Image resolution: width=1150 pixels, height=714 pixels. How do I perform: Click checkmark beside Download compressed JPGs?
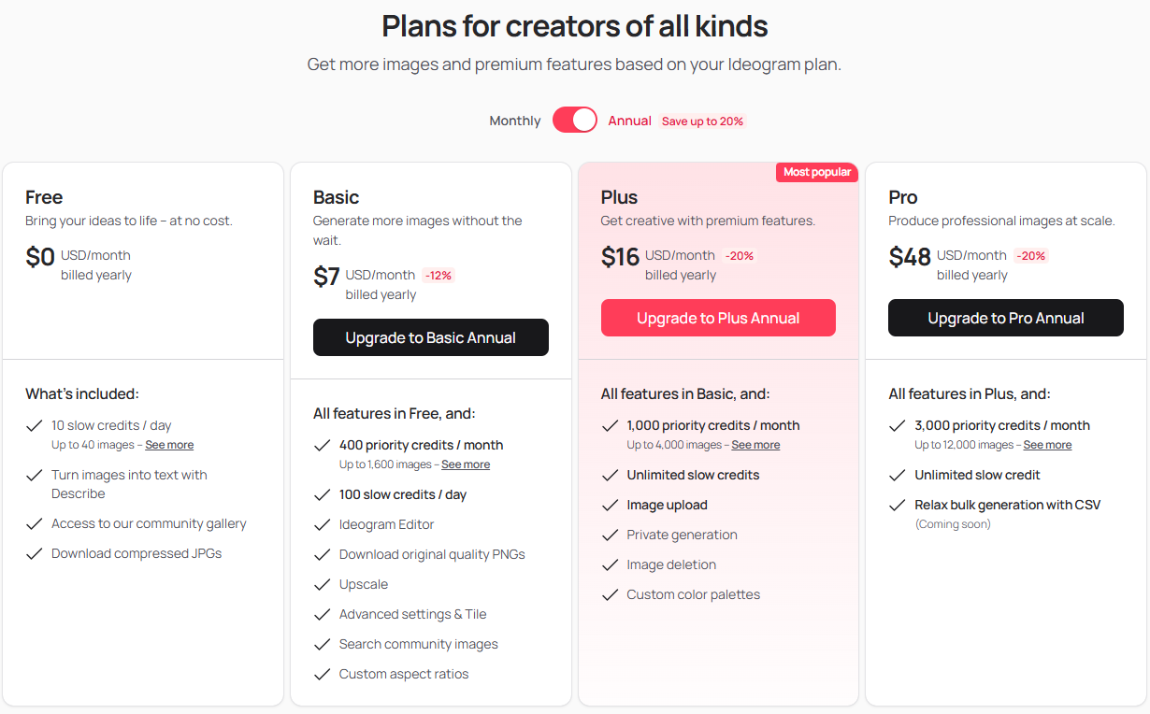click(x=35, y=553)
